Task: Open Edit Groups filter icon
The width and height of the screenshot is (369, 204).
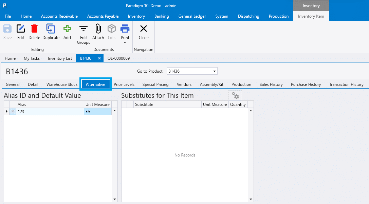Action: (84, 29)
